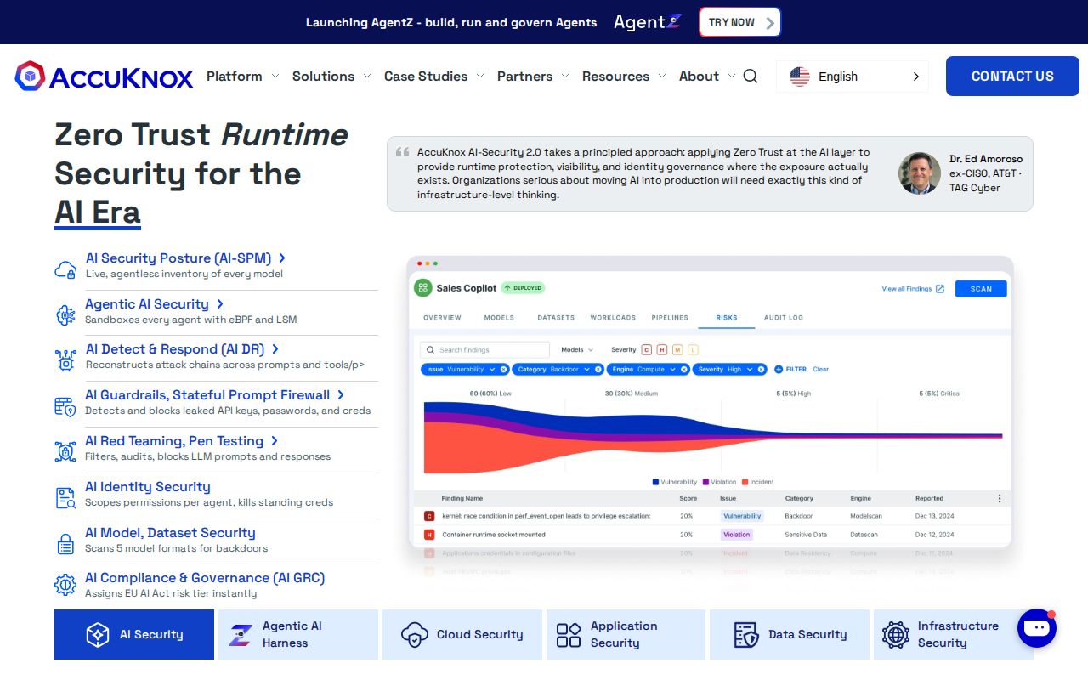
Task: Select the Agentic AI Harness tab
Action: [298, 635]
